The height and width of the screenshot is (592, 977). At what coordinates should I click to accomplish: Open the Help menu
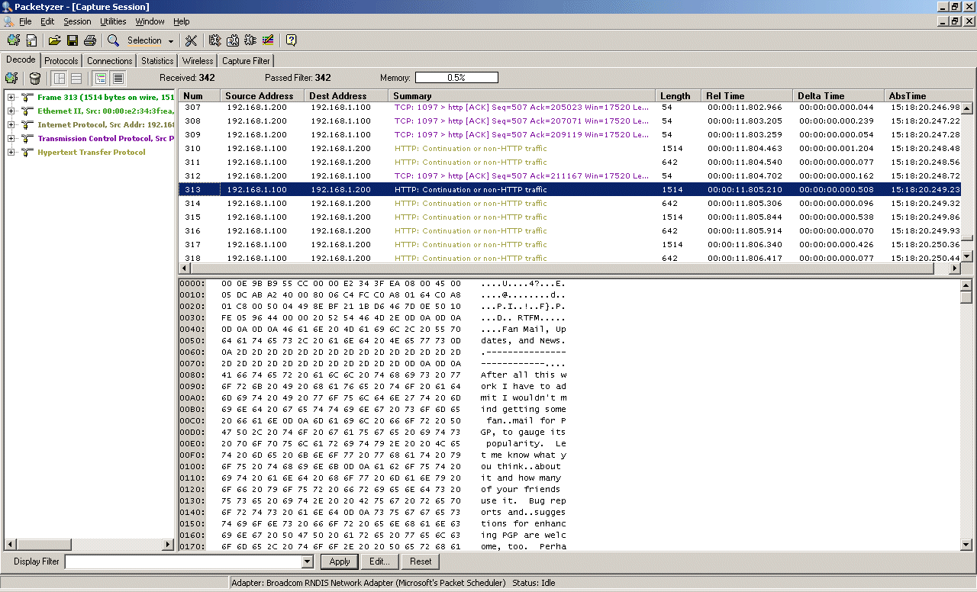[x=182, y=21]
